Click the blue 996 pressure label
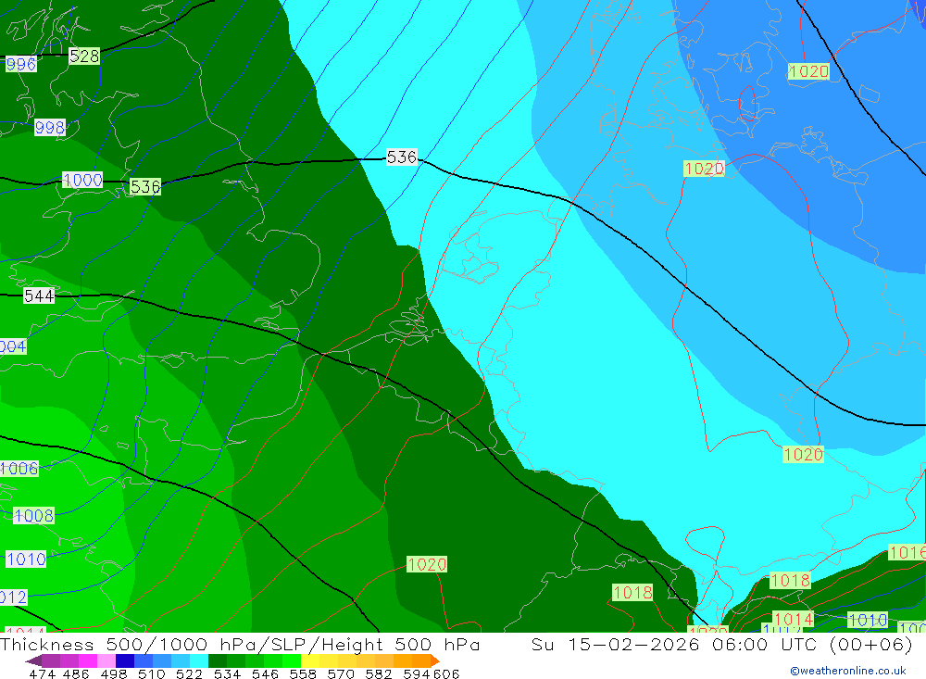 tap(20, 64)
